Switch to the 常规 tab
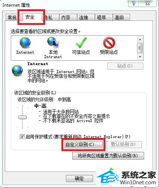This screenshot has width=159, height=188. [x=12, y=17]
